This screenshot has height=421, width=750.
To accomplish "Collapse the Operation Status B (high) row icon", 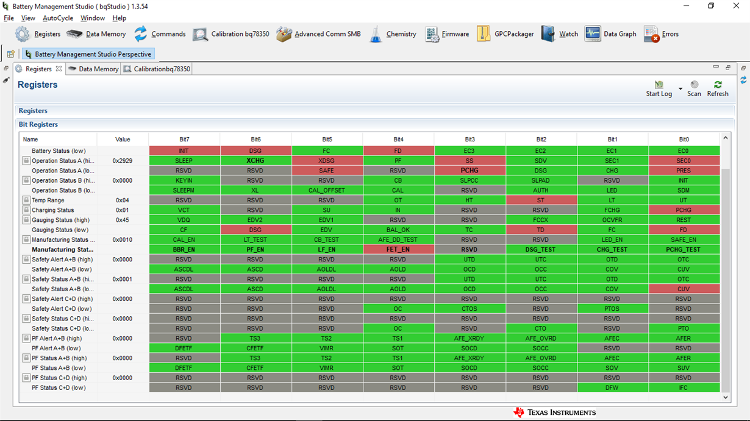I will 26,180.
